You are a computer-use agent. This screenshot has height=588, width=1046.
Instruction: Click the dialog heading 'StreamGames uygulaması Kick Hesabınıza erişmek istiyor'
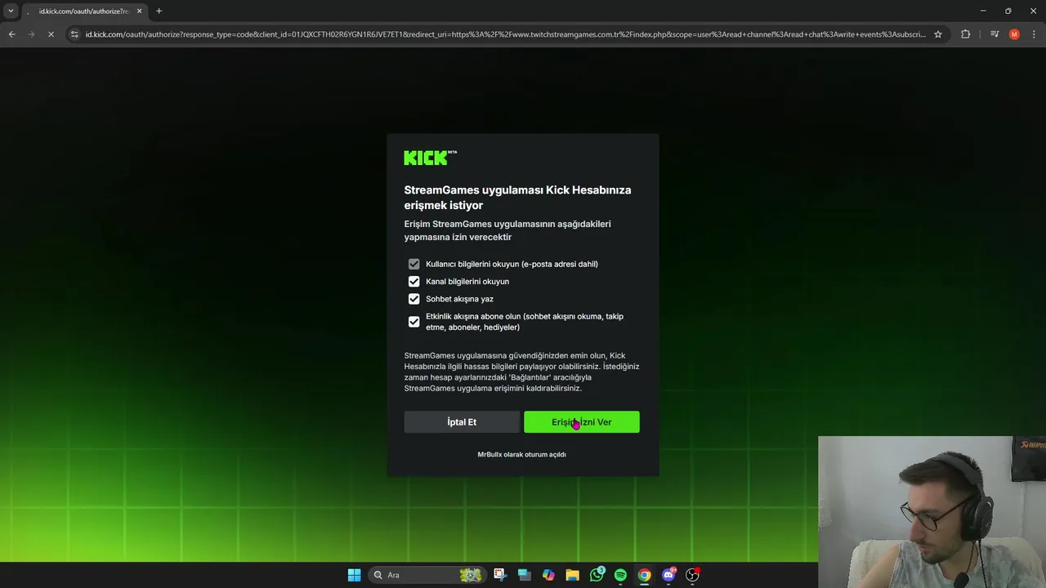517,198
